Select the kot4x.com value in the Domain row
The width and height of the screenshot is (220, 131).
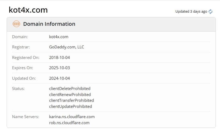point(59,37)
